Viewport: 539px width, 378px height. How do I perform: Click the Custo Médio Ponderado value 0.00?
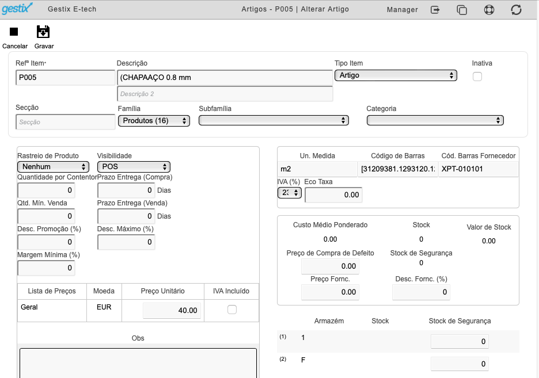pos(330,239)
